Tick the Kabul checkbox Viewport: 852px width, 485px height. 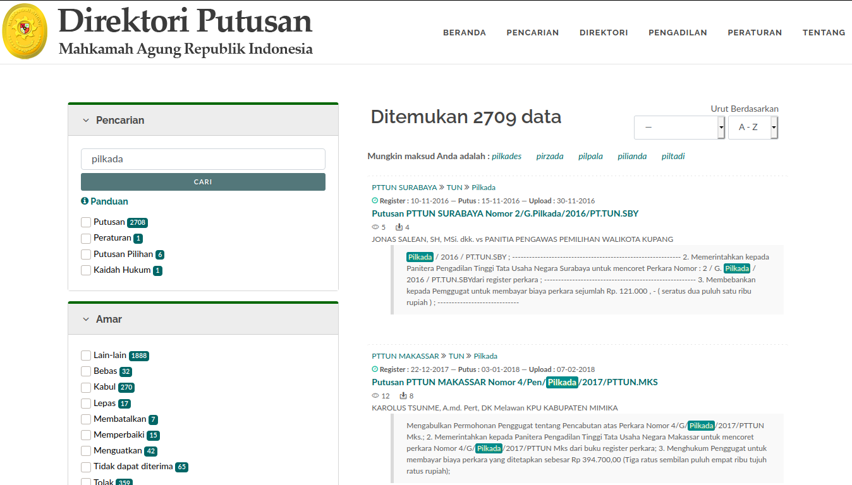(x=86, y=387)
